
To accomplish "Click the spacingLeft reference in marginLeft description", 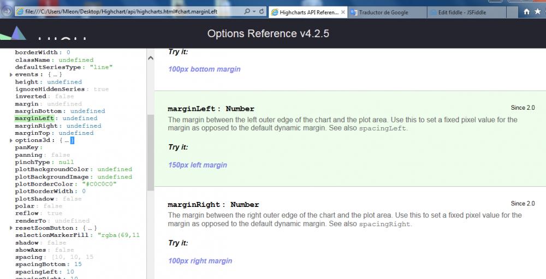I will [382, 128].
